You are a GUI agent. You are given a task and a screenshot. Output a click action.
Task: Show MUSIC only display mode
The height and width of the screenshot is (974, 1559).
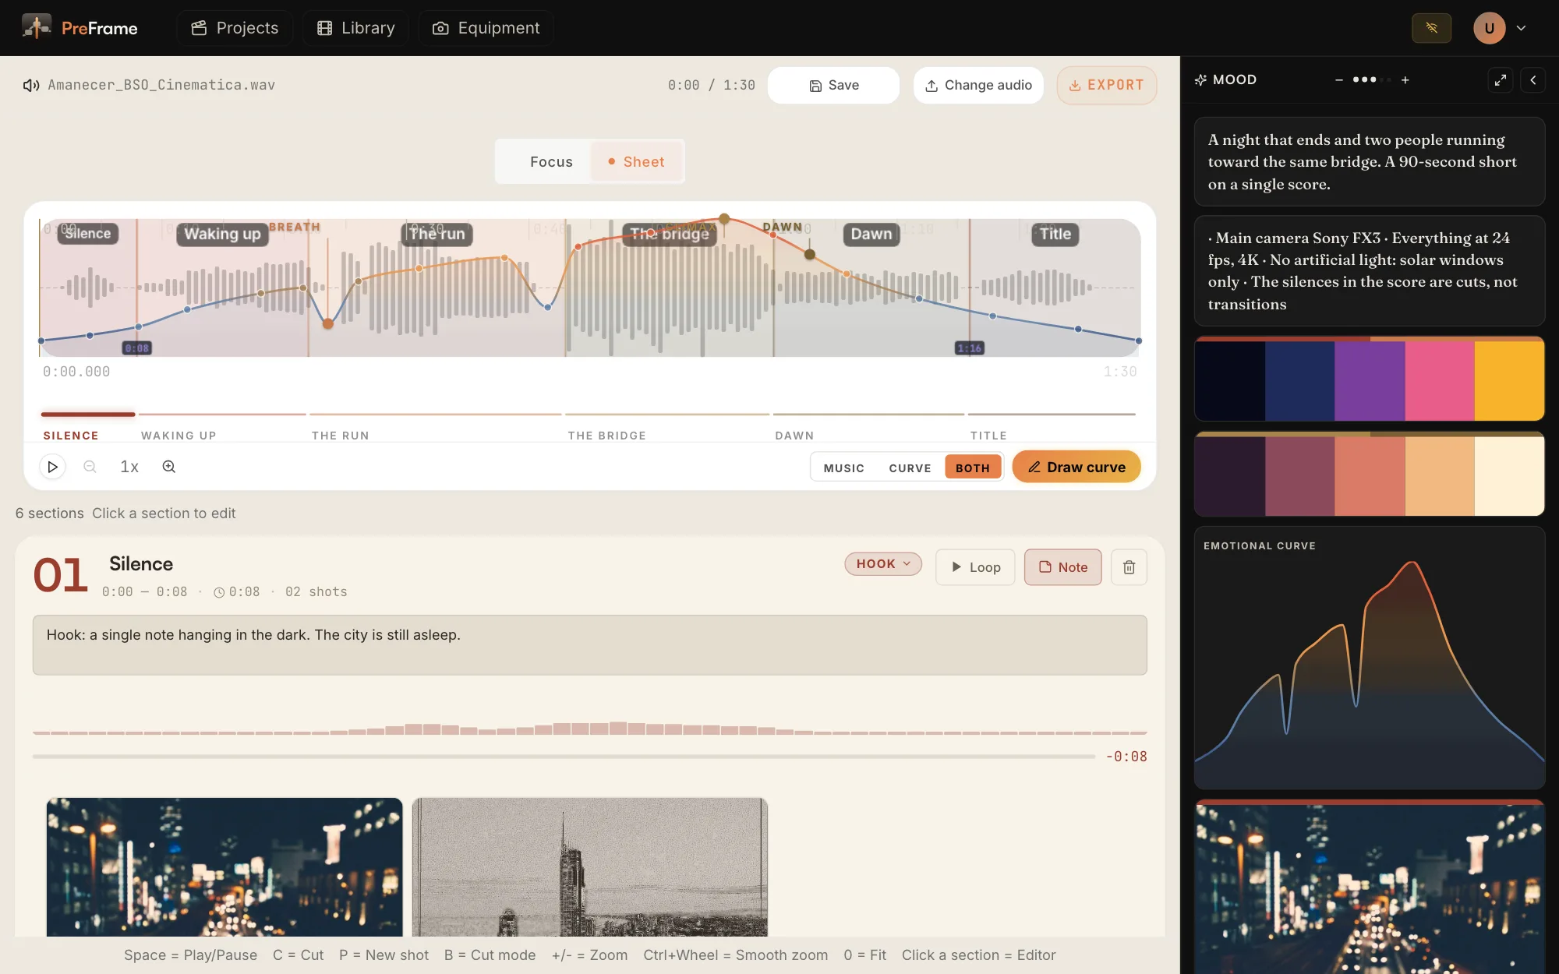[x=843, y=468]
